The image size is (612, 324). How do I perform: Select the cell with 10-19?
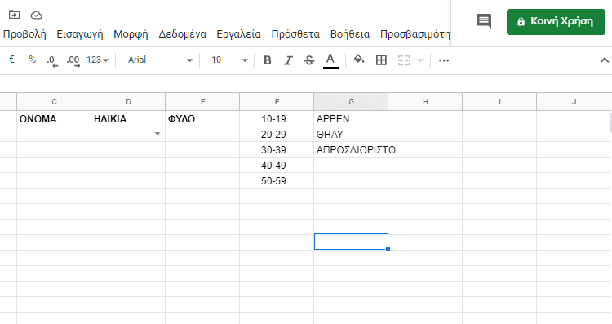coord(277,118)
